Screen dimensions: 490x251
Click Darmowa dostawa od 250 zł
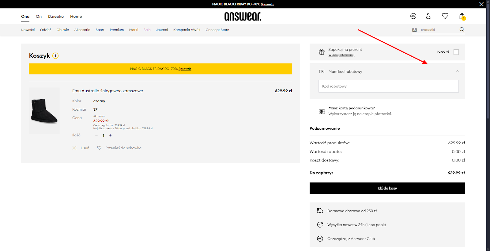point(352,211)
